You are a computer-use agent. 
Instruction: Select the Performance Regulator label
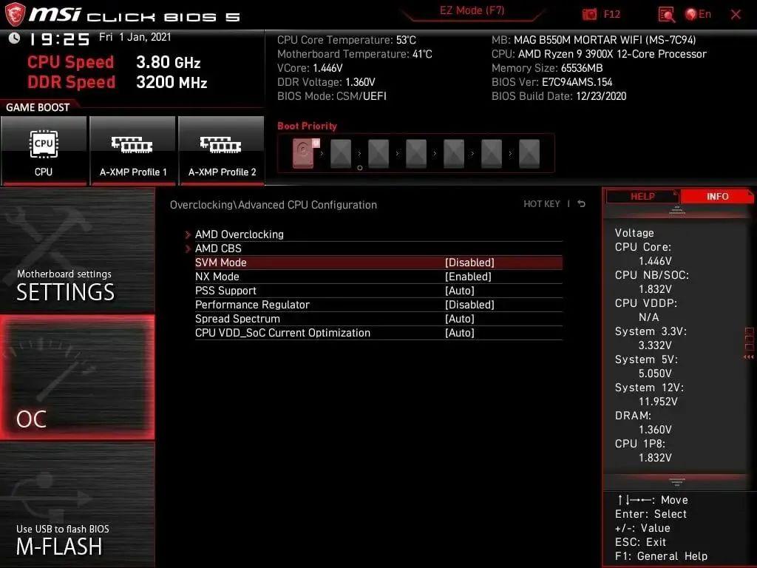(x=252, y=304)
